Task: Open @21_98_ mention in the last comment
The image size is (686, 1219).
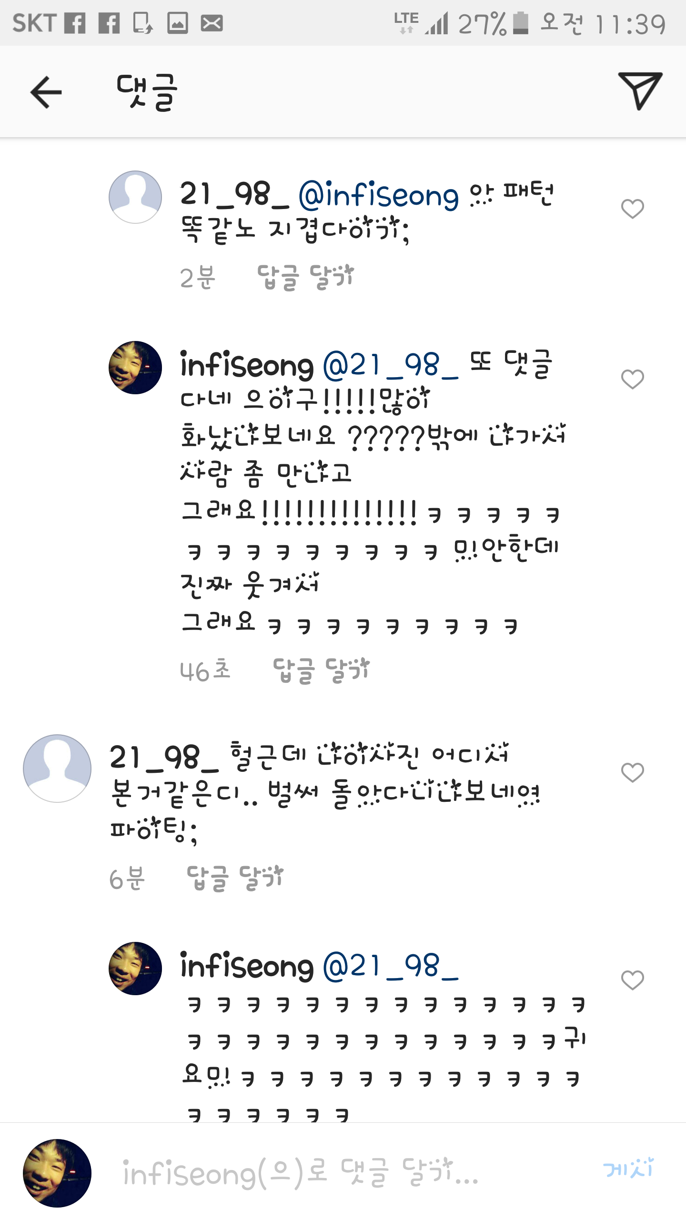Action: coord(391,966)
